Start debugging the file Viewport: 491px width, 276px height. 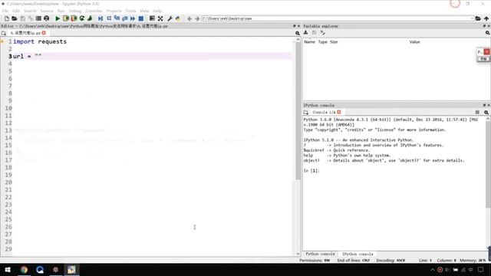click(101, 18)
